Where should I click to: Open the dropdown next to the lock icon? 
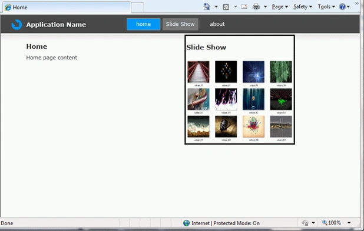click(313, 223)
